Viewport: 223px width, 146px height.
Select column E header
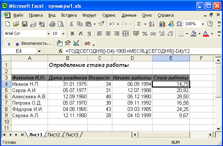171,58
